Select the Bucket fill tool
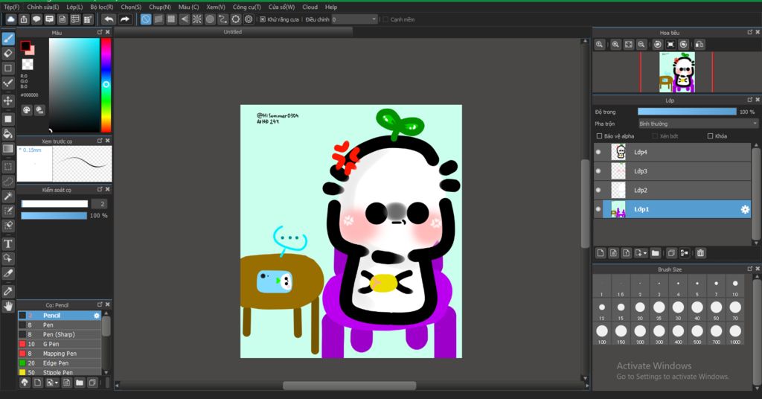This screenshot has height=399, width=762. tap(8, 134)
